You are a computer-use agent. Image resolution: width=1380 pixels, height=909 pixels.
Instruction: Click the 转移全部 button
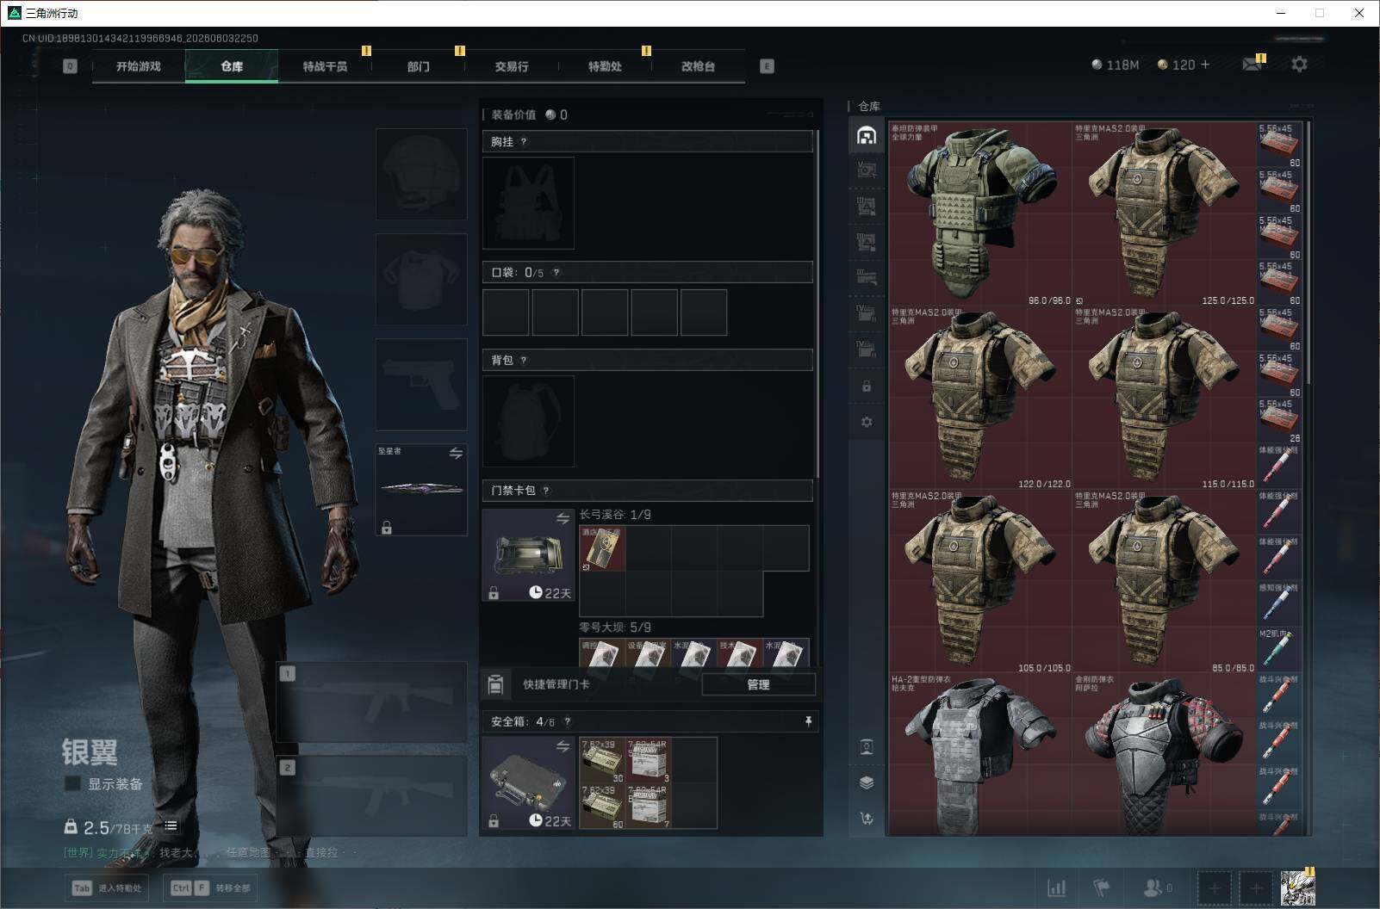[210, 887]
